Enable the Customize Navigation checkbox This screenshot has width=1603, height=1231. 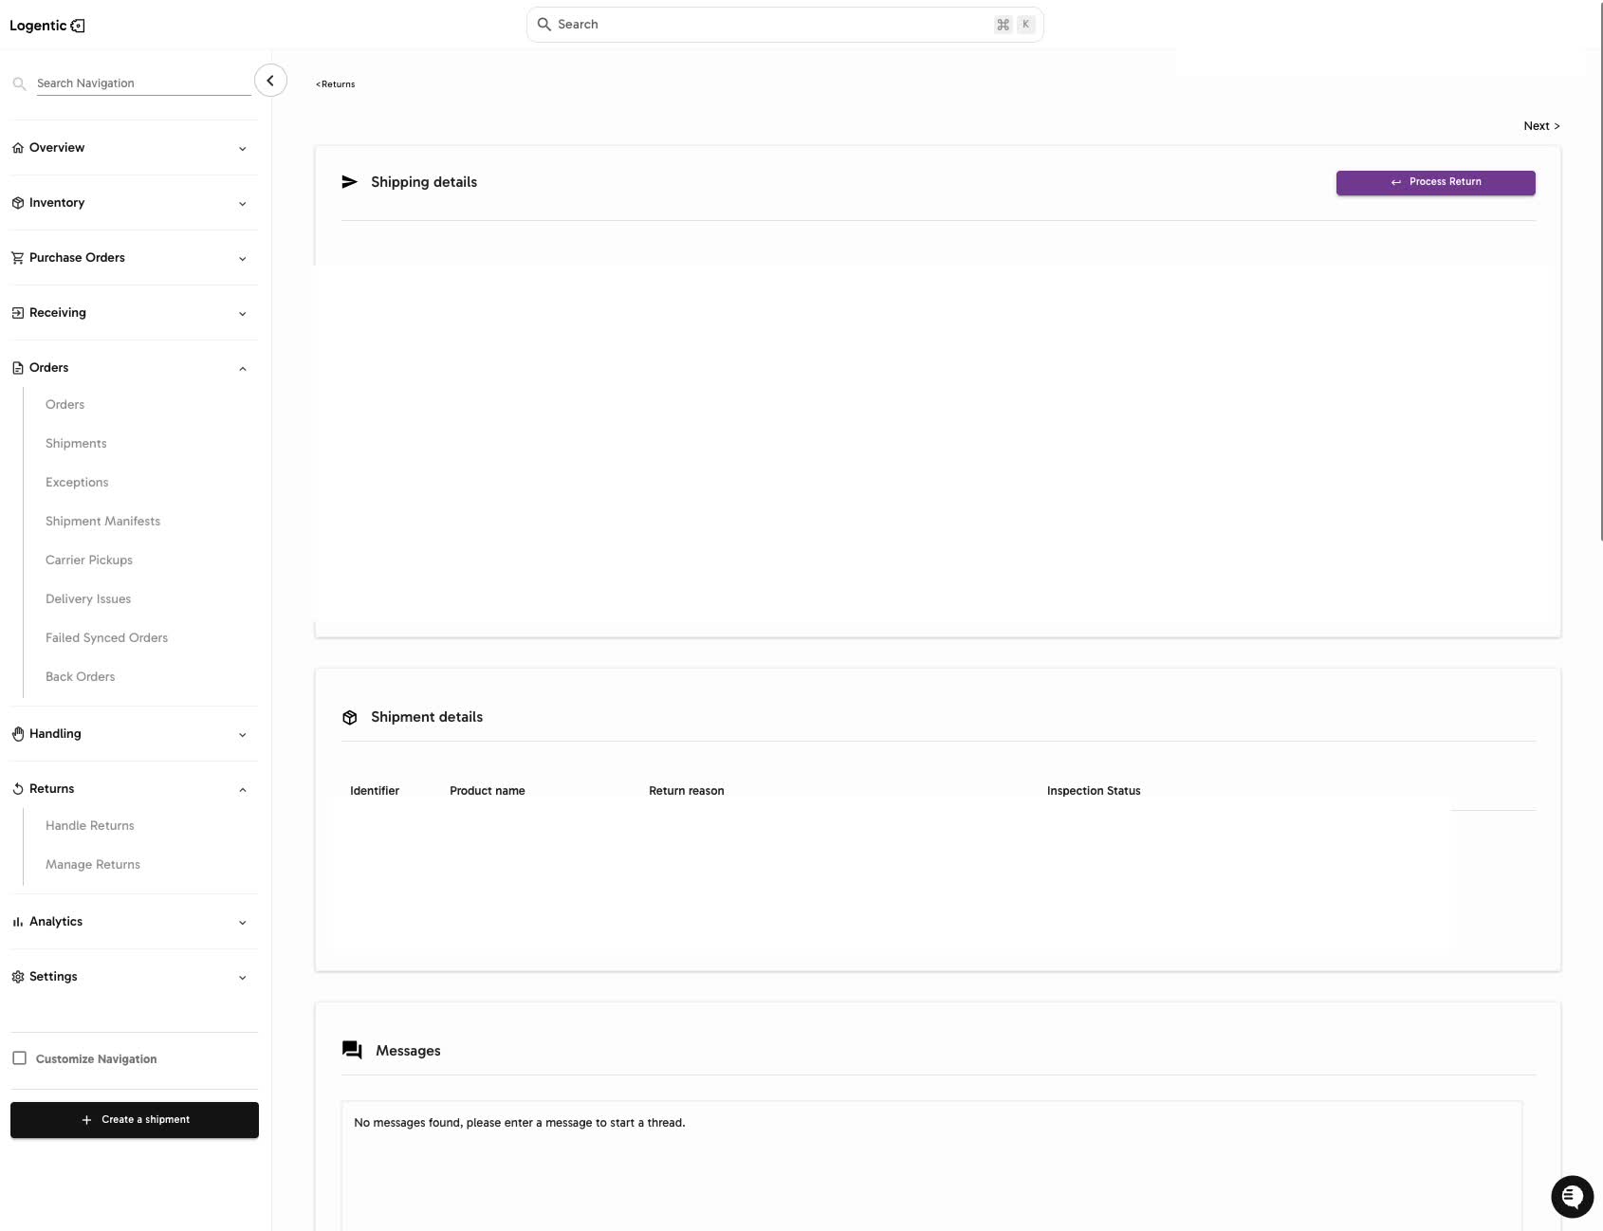pos(19,1058)
